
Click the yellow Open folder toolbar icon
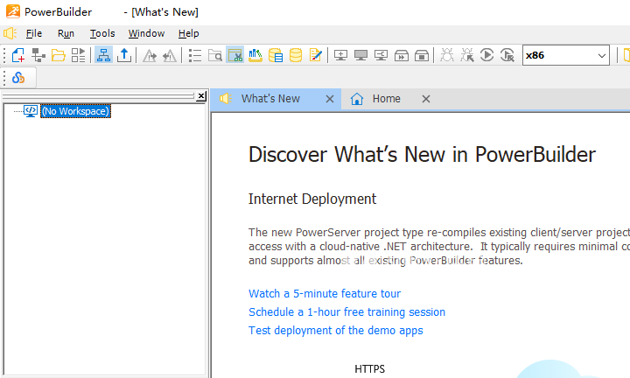[59, 55]
